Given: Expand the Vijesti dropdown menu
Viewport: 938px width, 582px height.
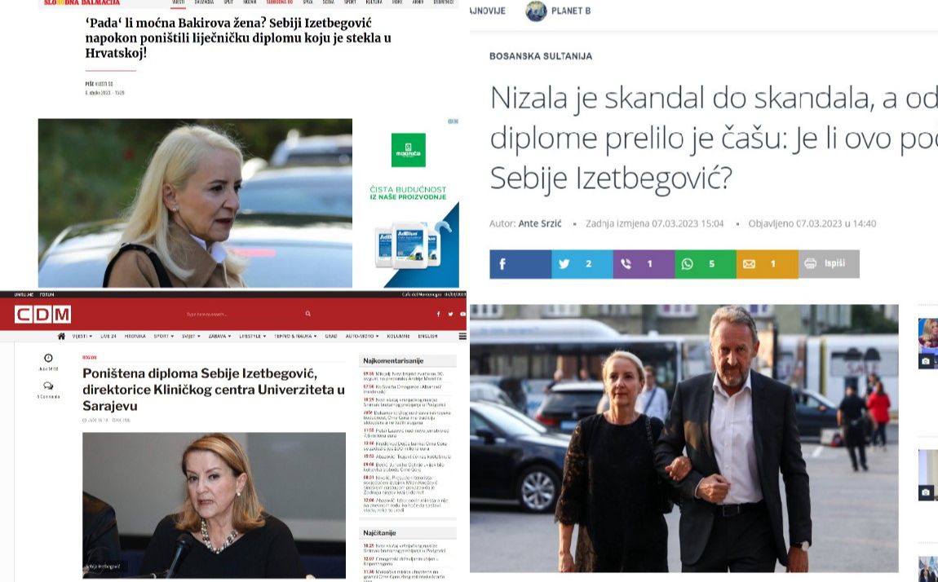Looking at the screenshot, I should pos(82,337).
